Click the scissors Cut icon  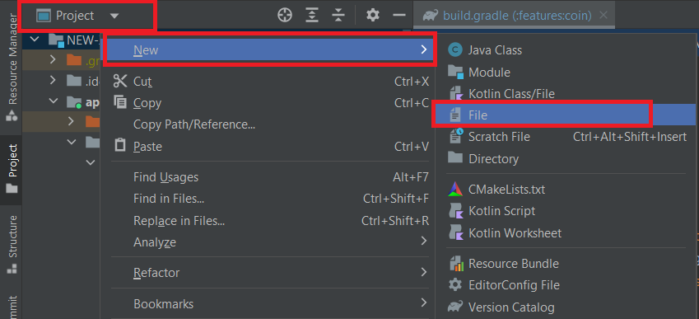click(x=120, y=81)
